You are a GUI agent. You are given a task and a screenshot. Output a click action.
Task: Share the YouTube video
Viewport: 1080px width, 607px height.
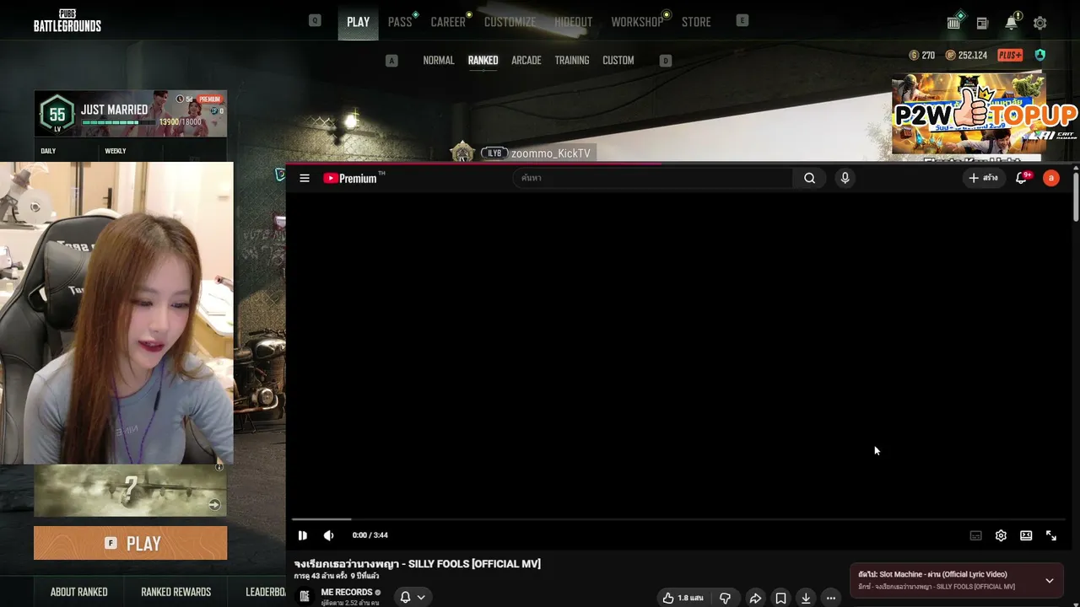tap(755, 598)
